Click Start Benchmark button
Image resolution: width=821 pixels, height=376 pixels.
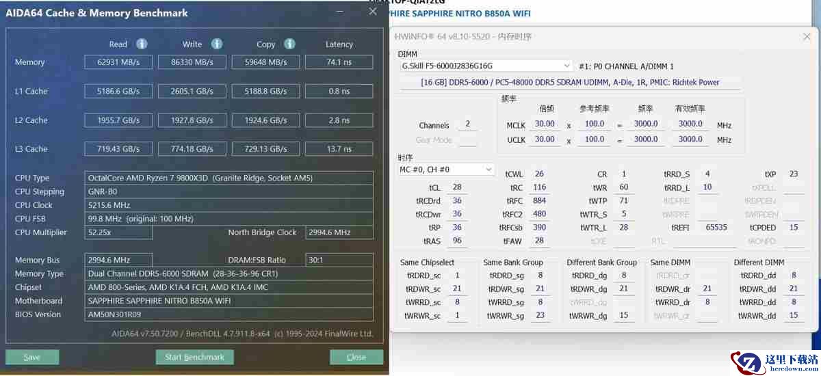[195, 357]
